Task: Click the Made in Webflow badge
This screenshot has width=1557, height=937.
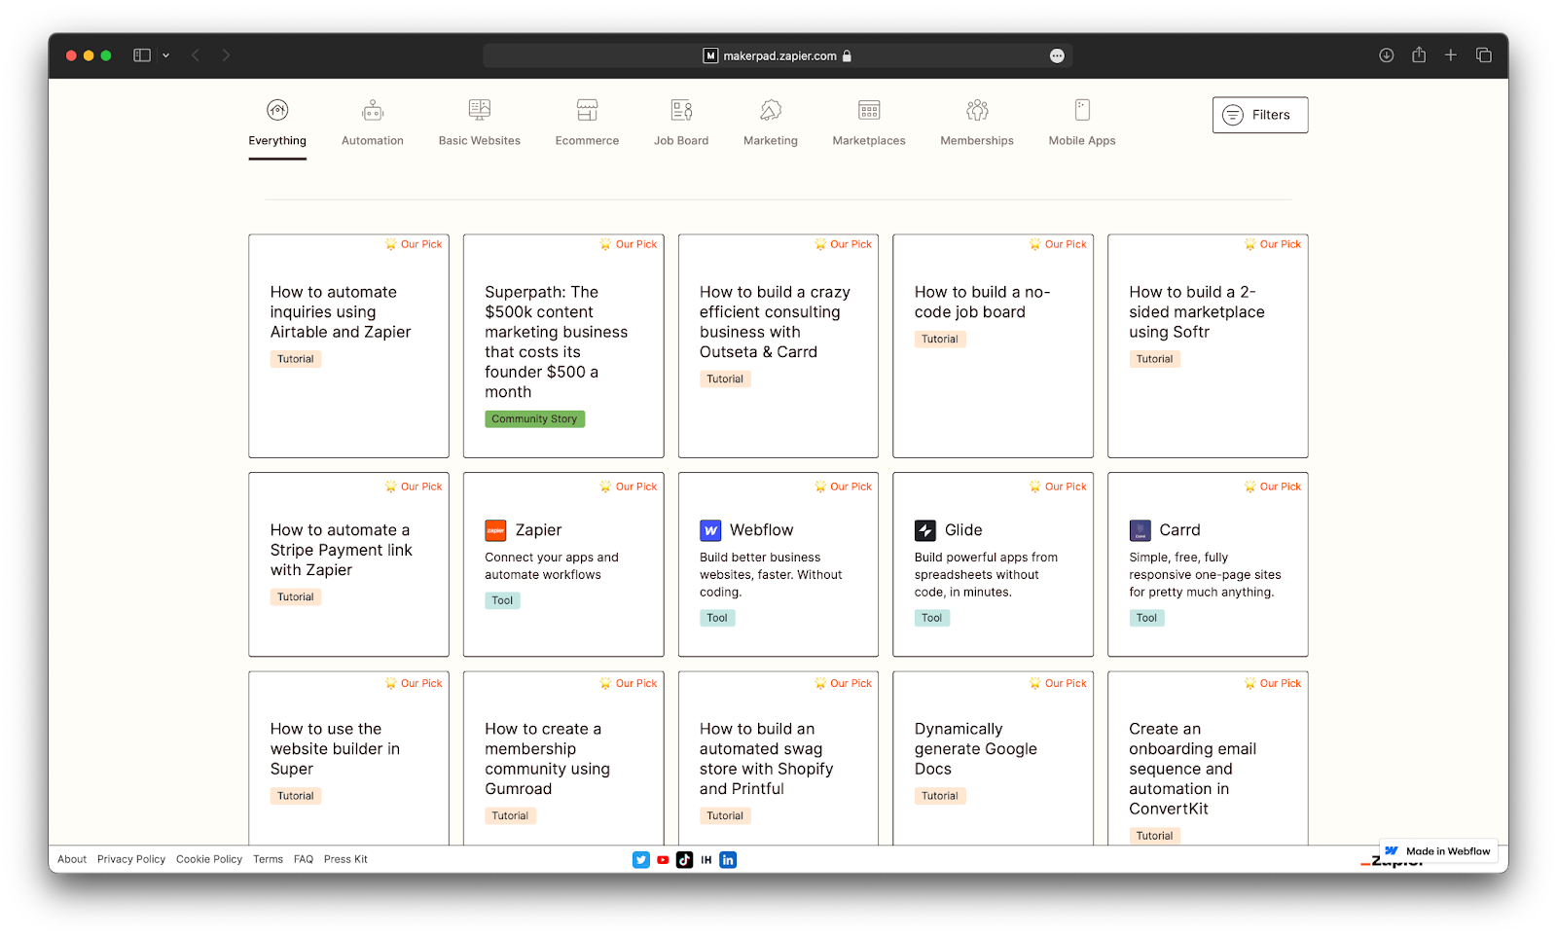Action: click(x=1438, y=851)
